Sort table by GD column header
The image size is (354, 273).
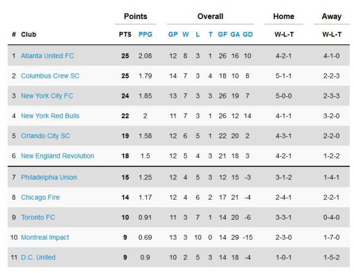click(248, 34)
